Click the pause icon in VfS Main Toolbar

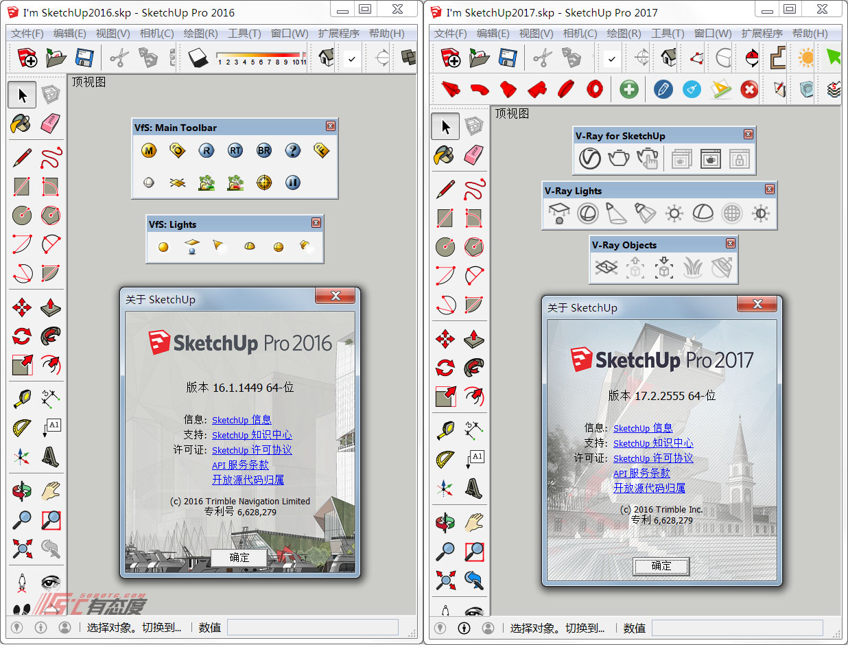(293, 183)
